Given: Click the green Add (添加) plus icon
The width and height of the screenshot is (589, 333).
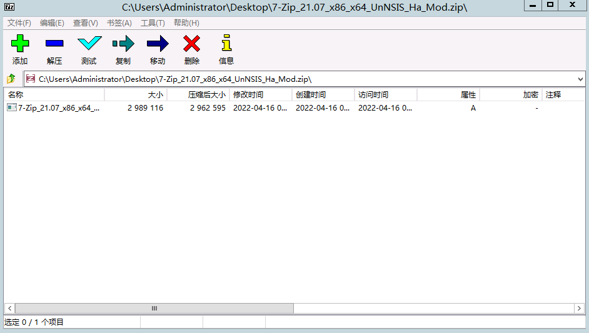Looking at the screenshot, I should click(20, 44).
